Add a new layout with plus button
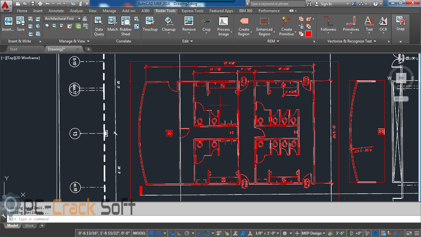 pos(42,226)
